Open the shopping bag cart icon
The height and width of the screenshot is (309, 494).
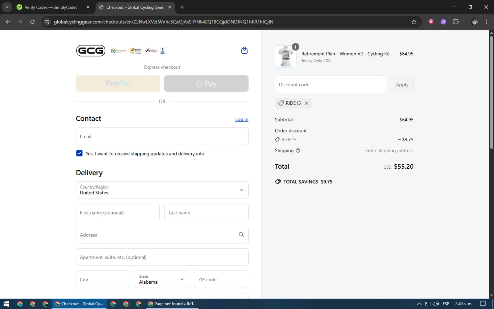tap(244, 50)
